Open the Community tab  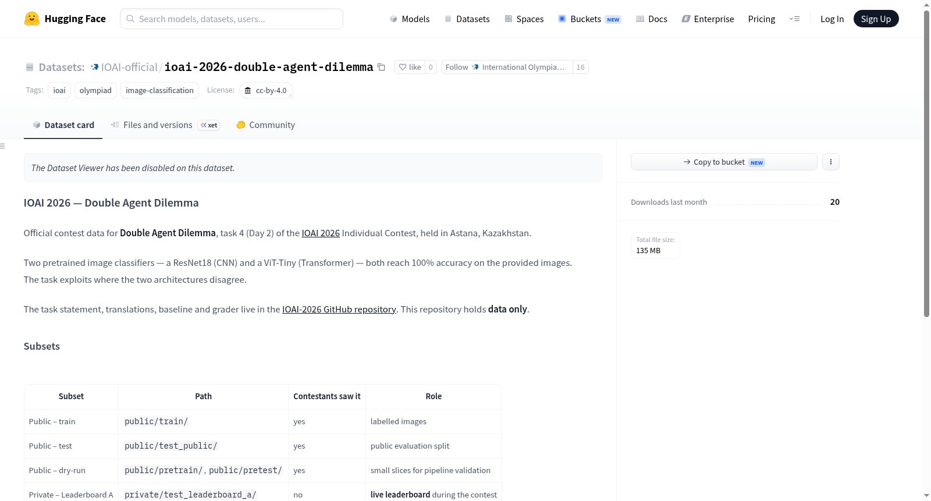(265, 125)
